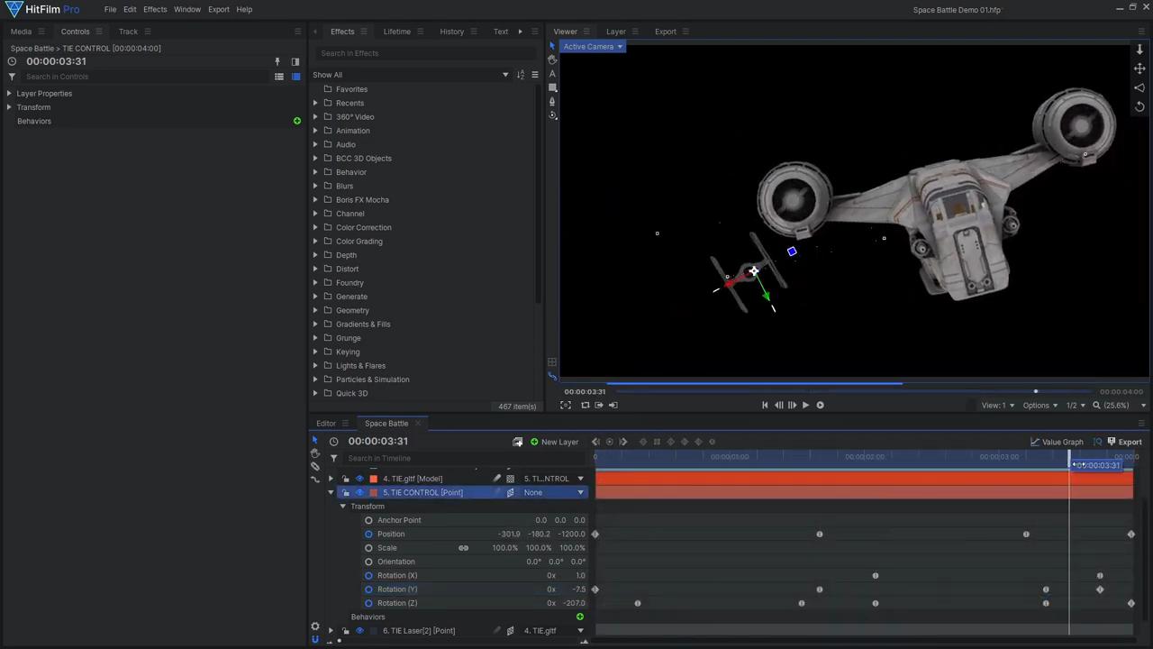Expand the 4. TIE.gltf layer
The height and width of the screenshot is (649, 1153).
[x=331, y=479]
